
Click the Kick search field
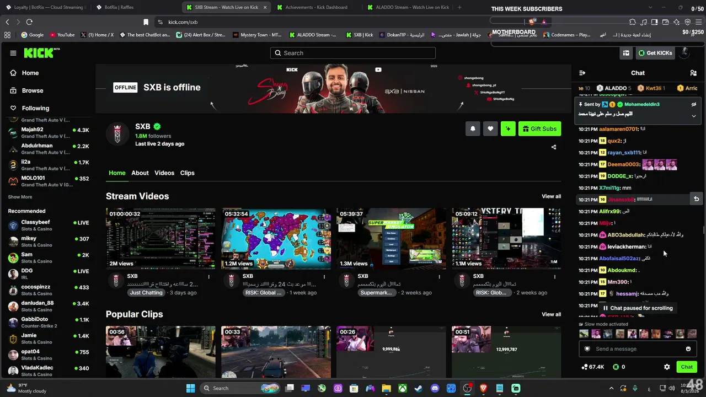coord(353,53)
